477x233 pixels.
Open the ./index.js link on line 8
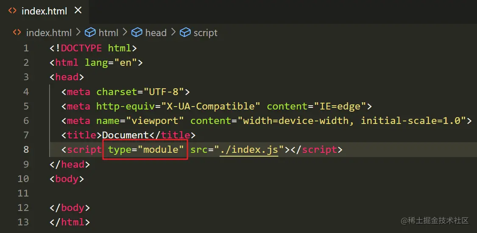249,149
